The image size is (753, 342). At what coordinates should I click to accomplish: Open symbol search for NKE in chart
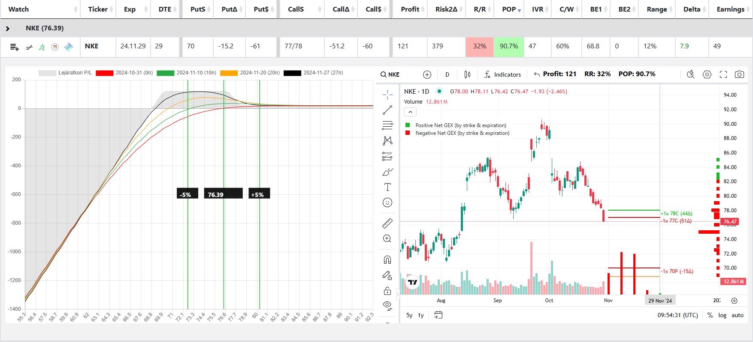[x=390, y=74]
